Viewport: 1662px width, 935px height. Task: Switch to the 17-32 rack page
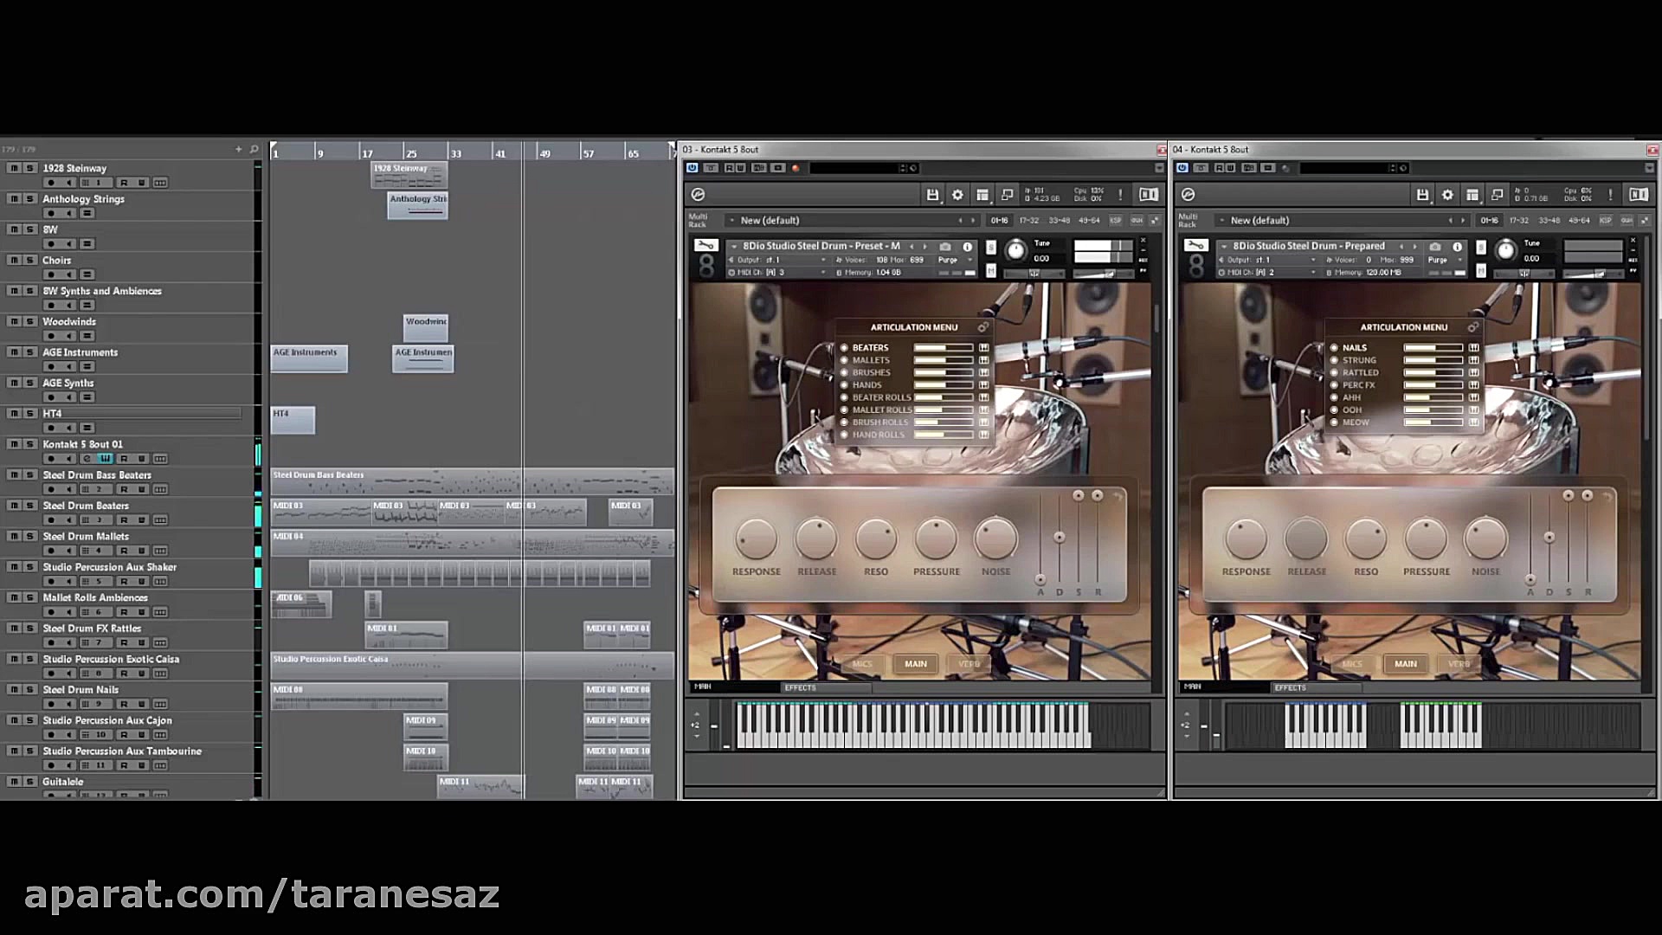click(1029, 221)
